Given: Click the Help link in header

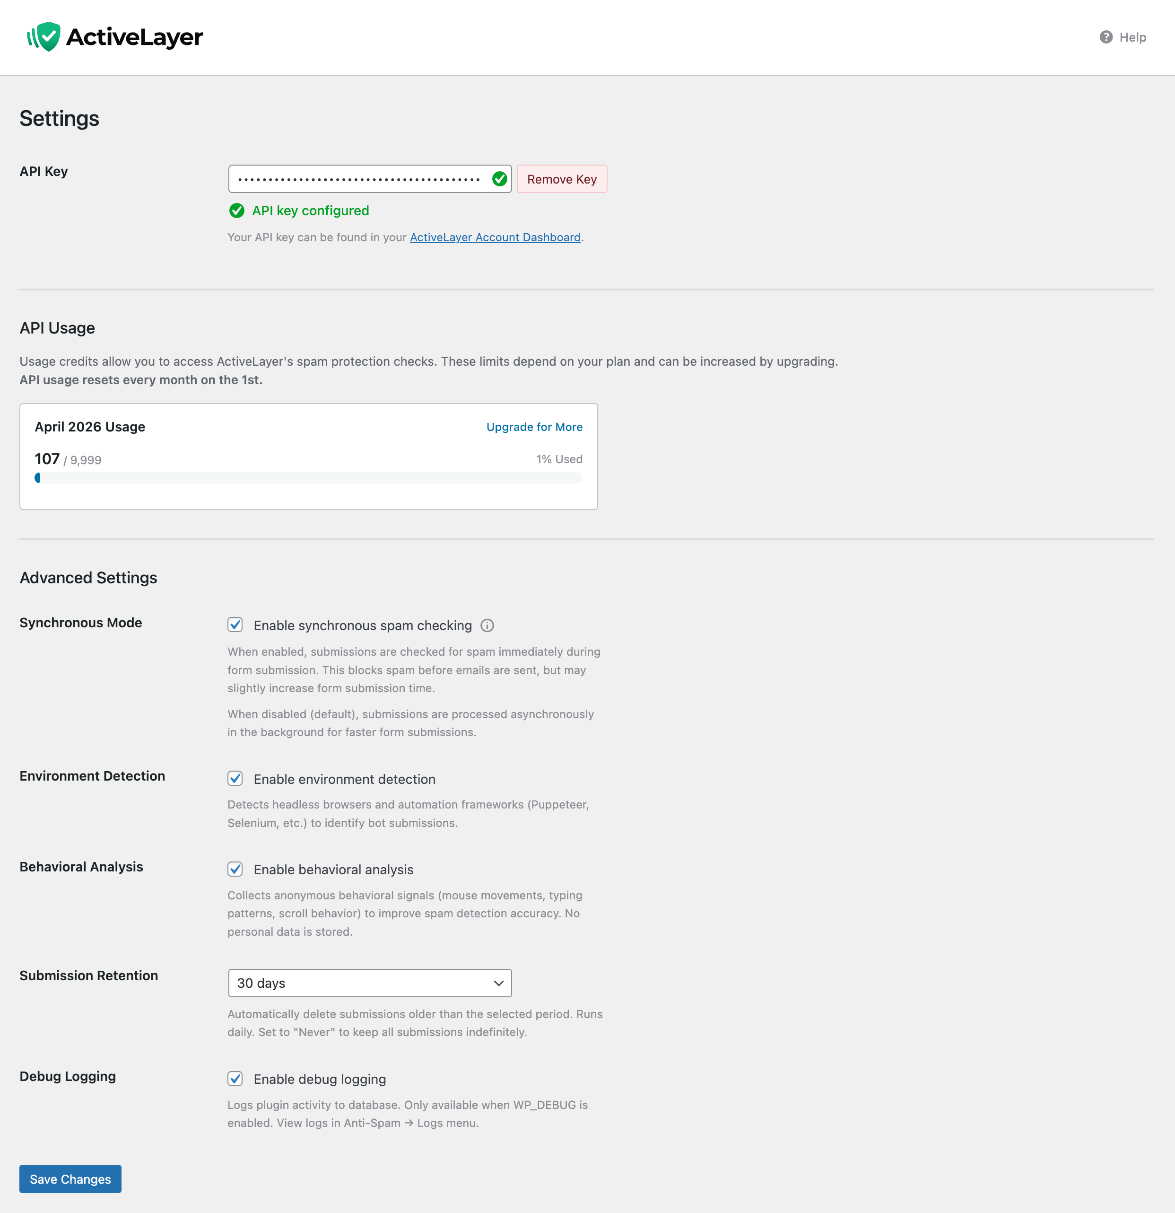Looking at the screenshot, I should coord(1132,37).
